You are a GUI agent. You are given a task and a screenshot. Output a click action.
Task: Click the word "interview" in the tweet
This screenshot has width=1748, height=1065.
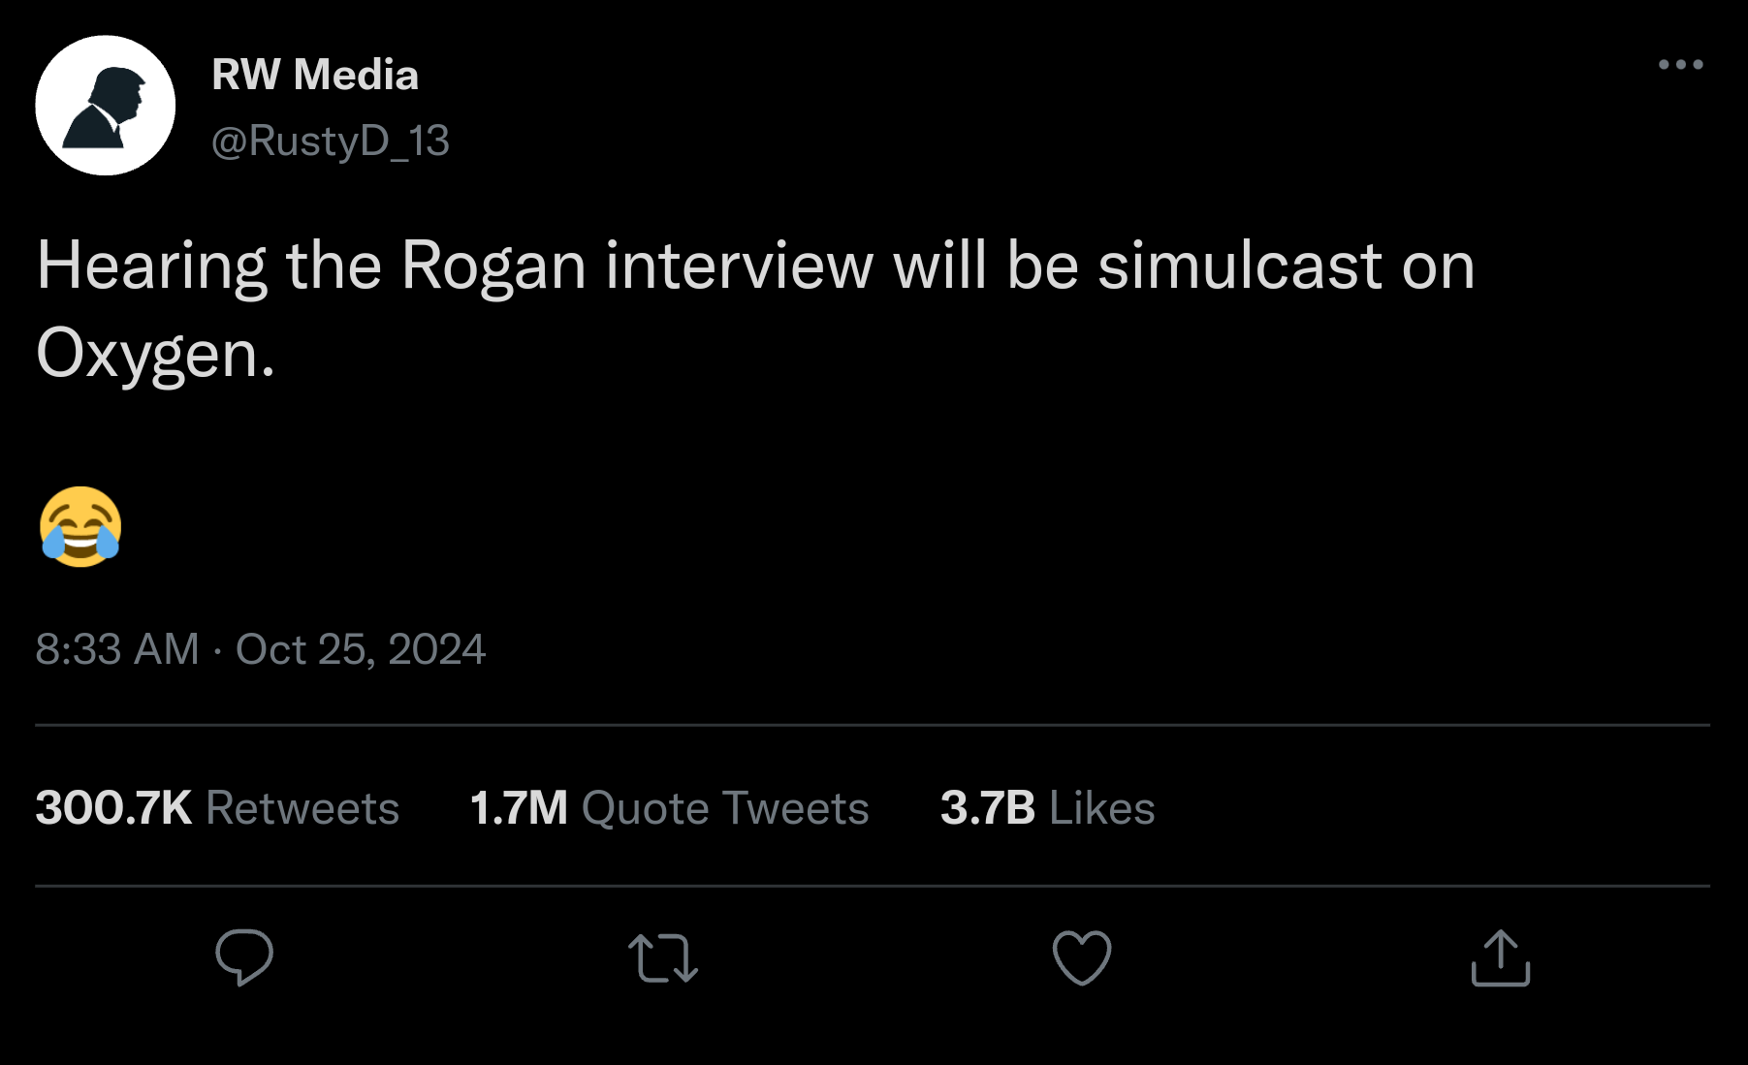click(x=740, y=266)
